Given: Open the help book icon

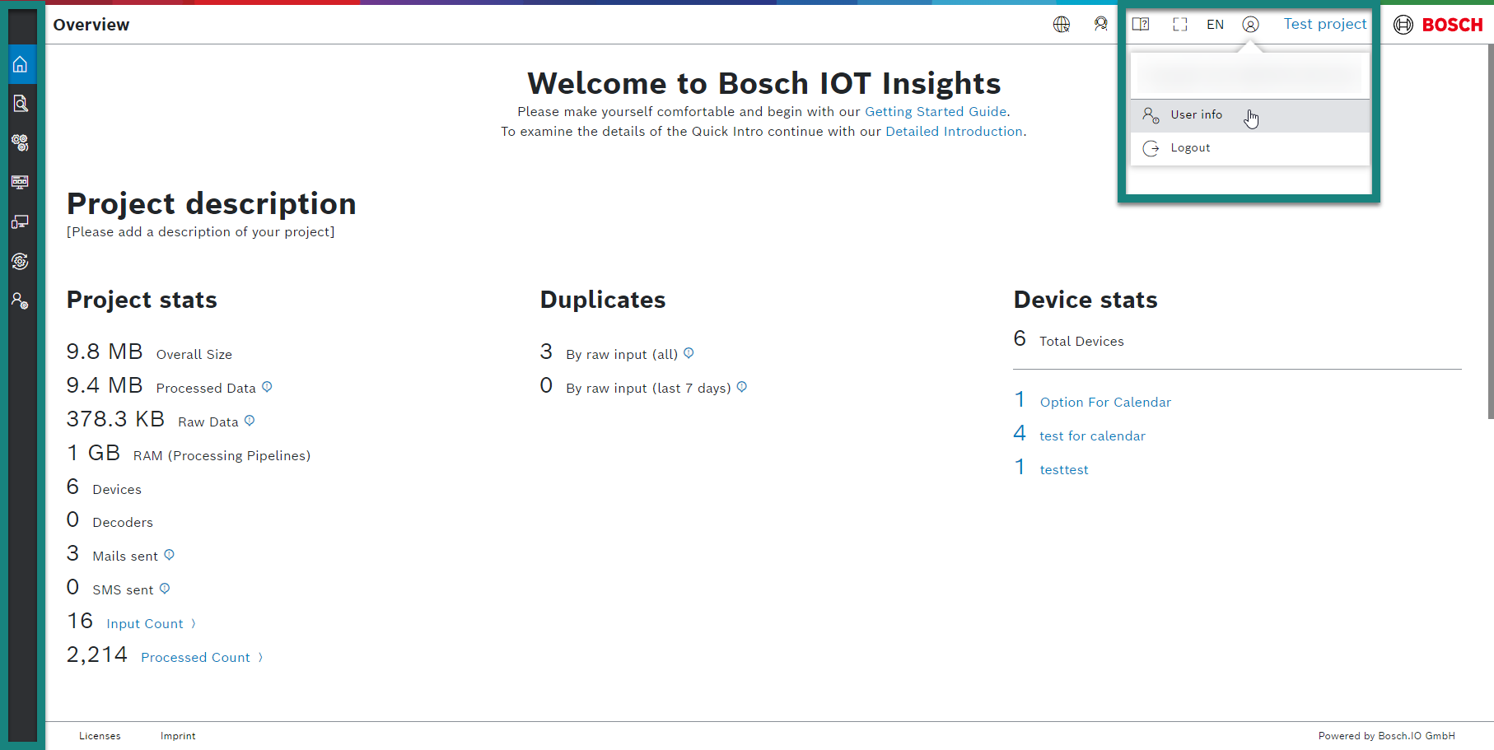Looking at the screenshot, I should [x=1141, y=25].
